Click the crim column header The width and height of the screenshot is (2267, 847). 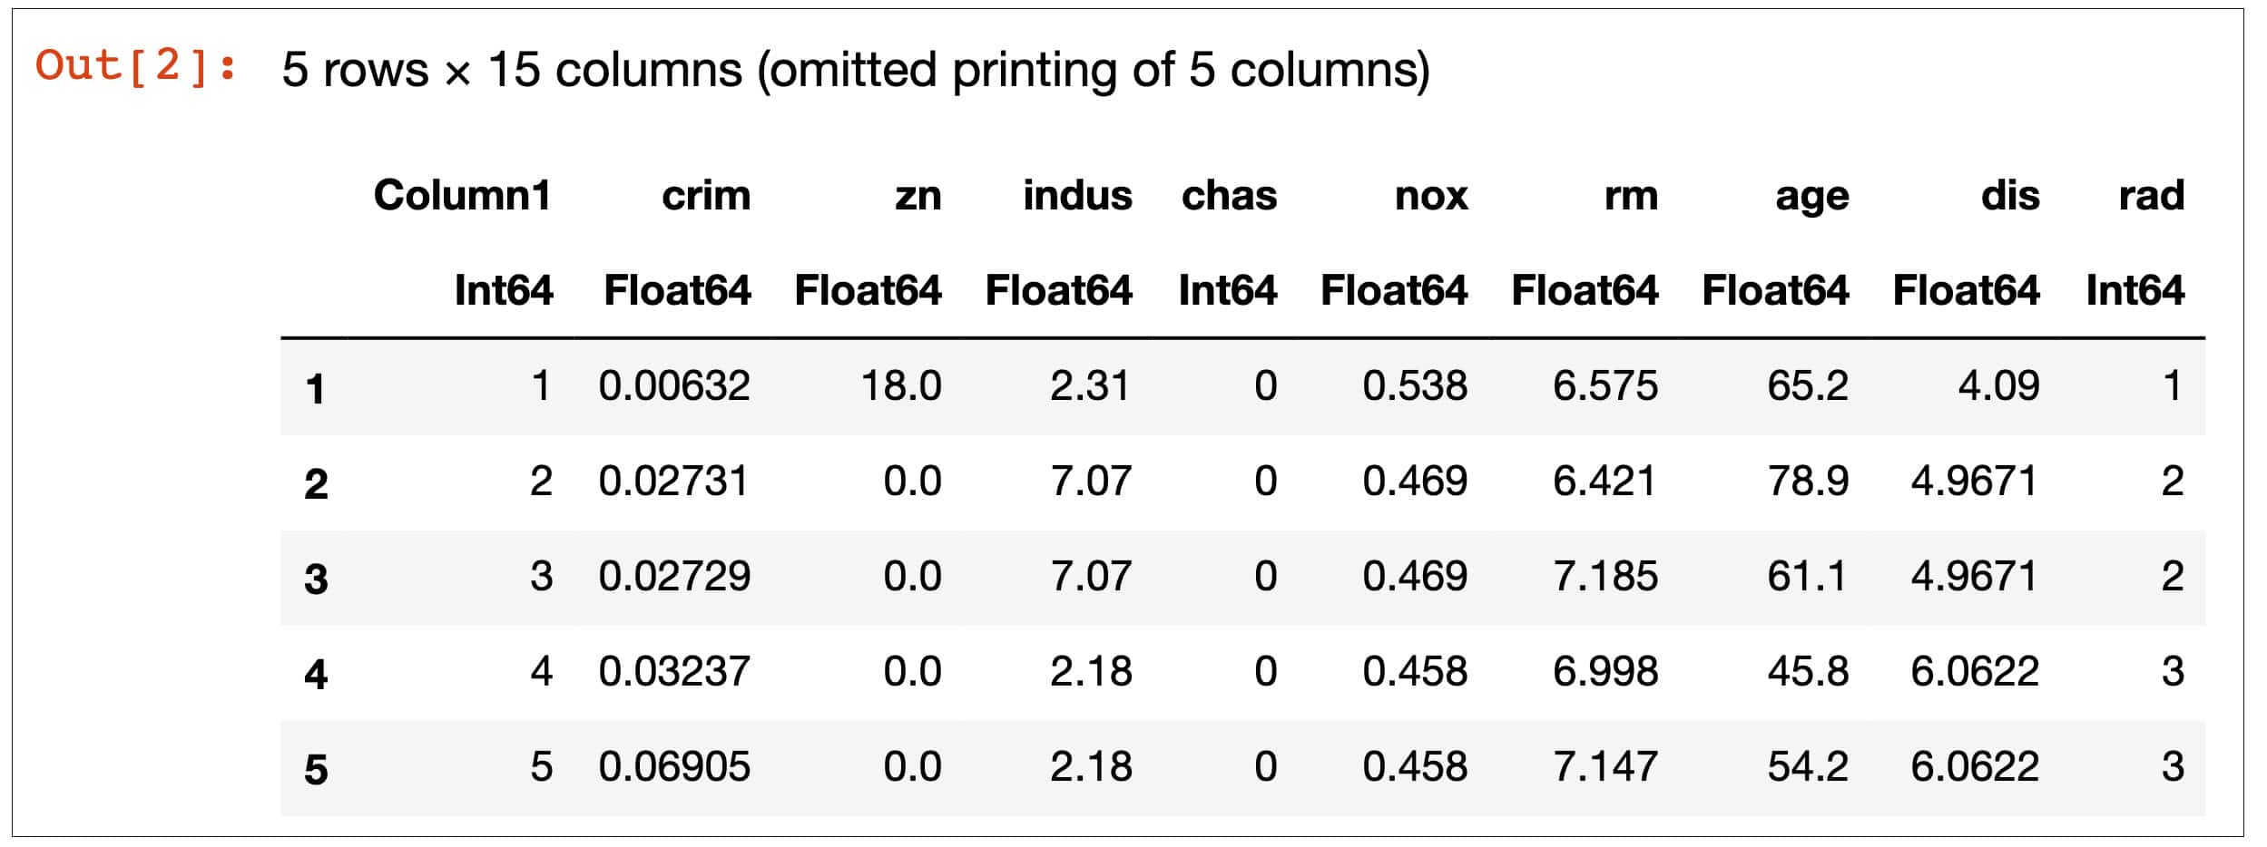pyautogui.click(x=706, y=196)
